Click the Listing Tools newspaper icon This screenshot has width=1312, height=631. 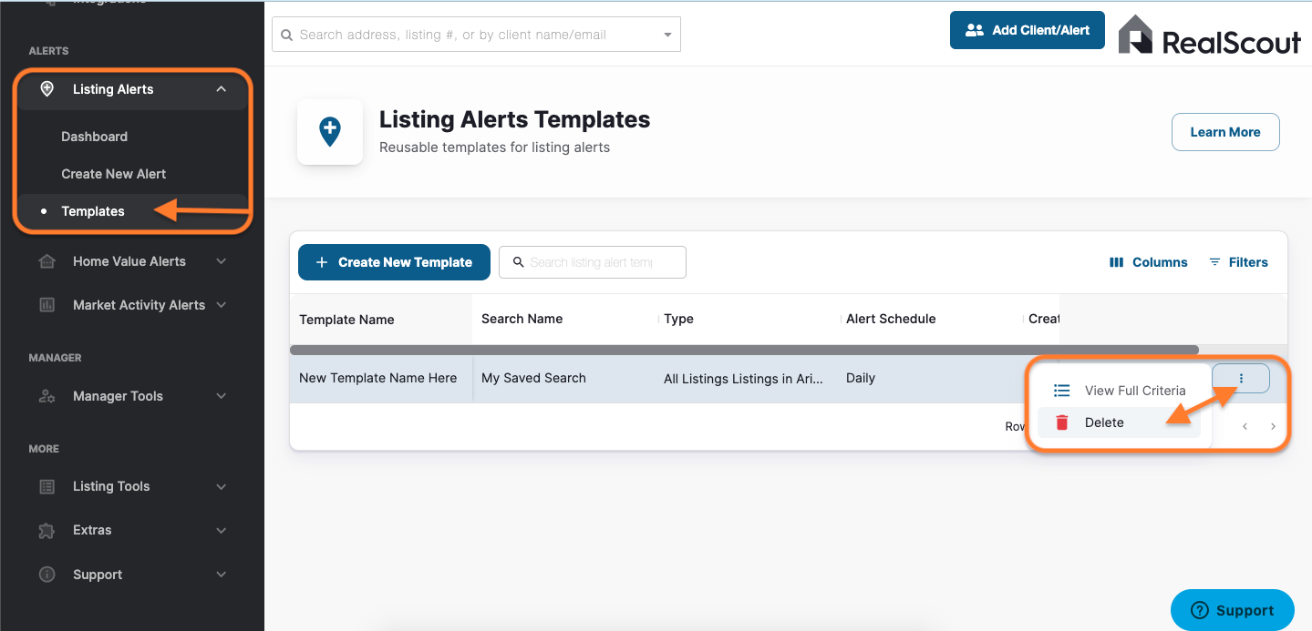coord(47,486)
